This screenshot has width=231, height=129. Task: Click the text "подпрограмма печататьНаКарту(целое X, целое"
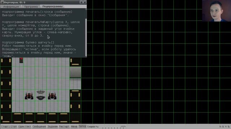(x=41, y=22)
